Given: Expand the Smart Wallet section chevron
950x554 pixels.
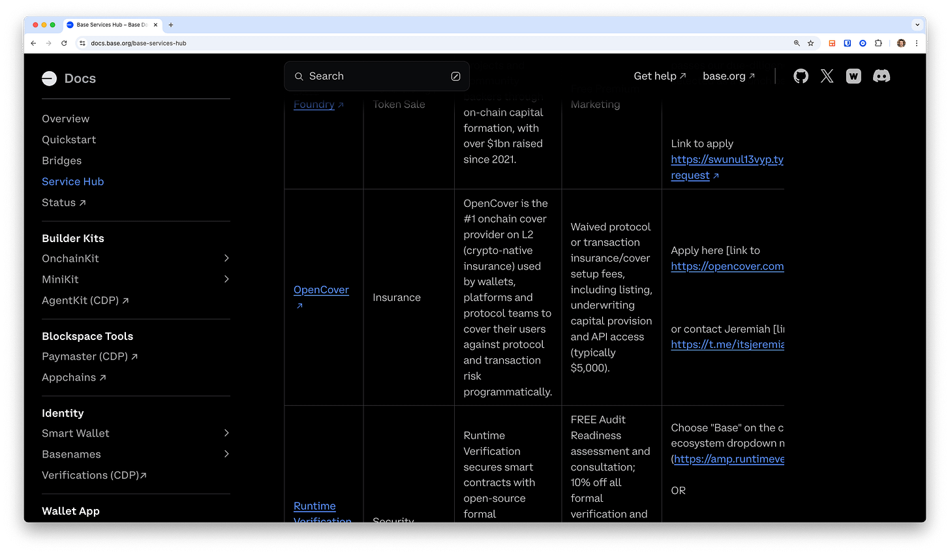Looking at the screenshot, I should tap(226, 433).
